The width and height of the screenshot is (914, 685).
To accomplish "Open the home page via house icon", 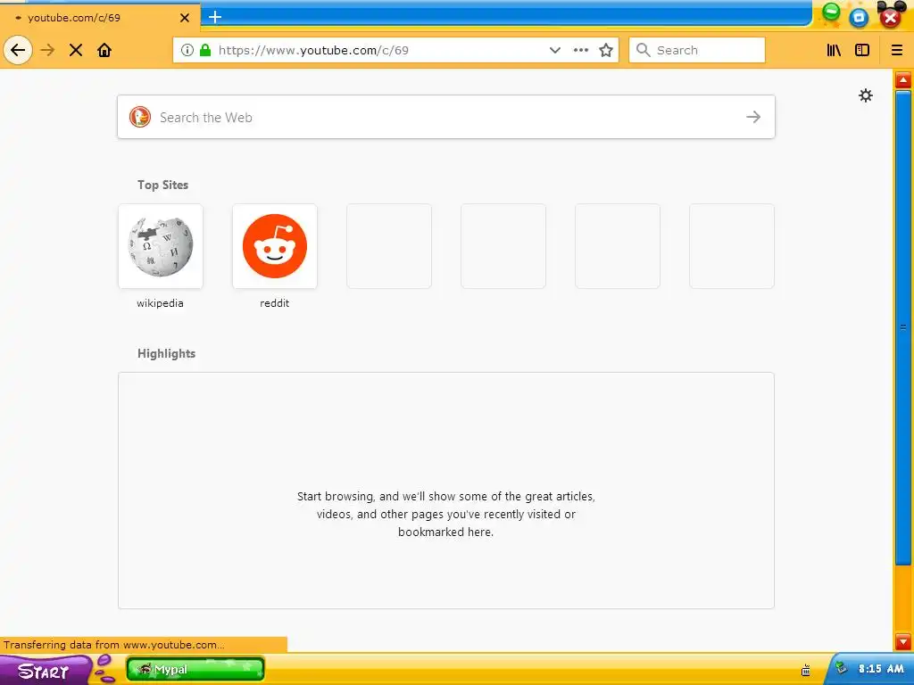I will click(x=104, y=50).
